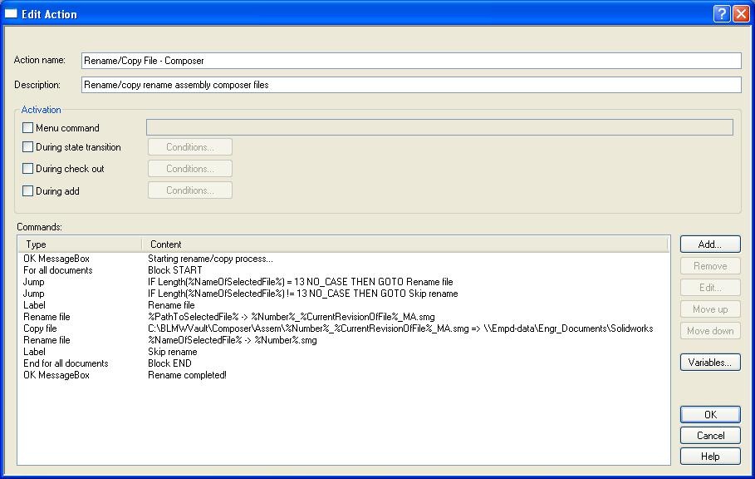755x479 pixels.
Task: Click the Add... button
Action: coord(710,244)
